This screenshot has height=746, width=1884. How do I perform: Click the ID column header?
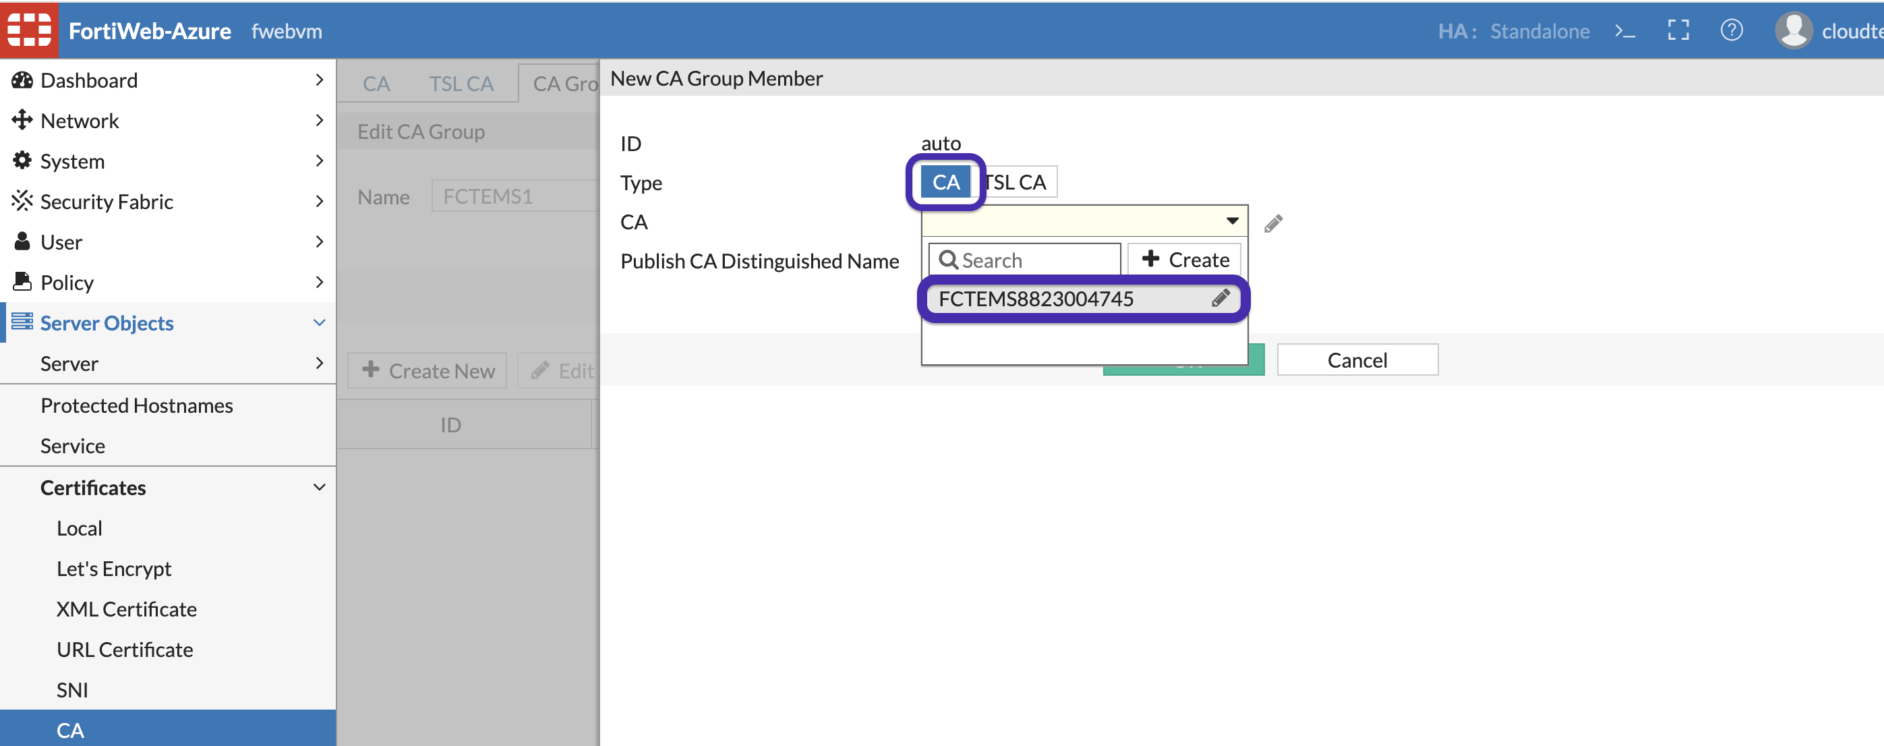[x=450, y=425]
